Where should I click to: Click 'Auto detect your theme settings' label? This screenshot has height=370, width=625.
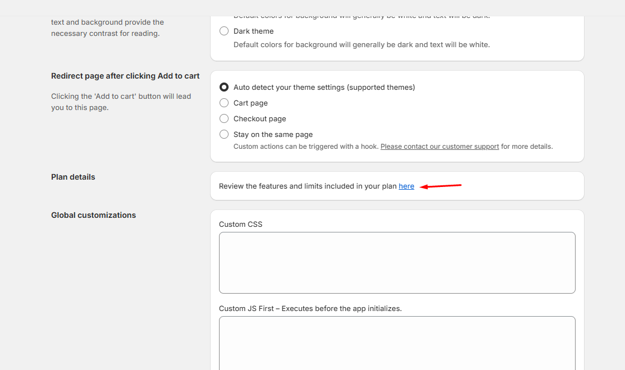(x=324, y=88)
